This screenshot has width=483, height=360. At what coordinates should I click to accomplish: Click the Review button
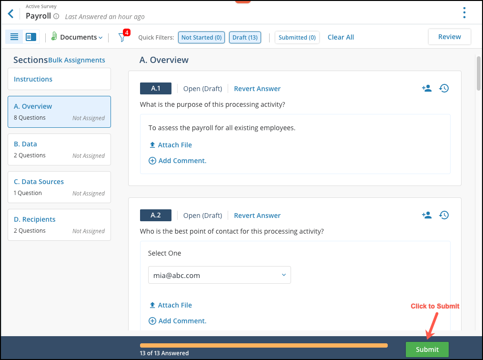tap(450, 37)
